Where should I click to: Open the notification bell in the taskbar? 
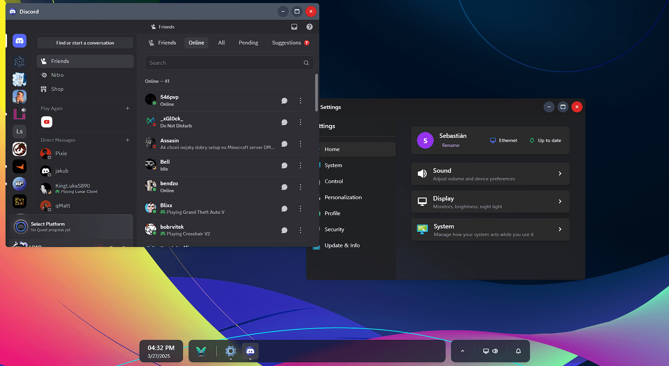518,351
